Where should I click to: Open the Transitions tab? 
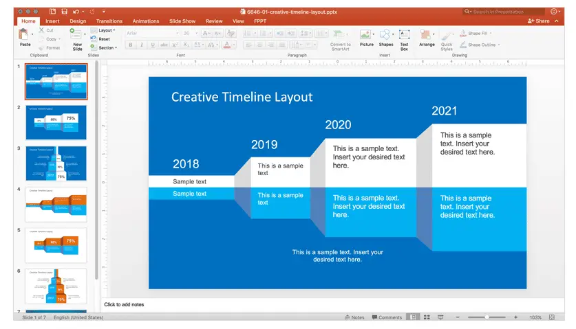click(x=109, y=21)
